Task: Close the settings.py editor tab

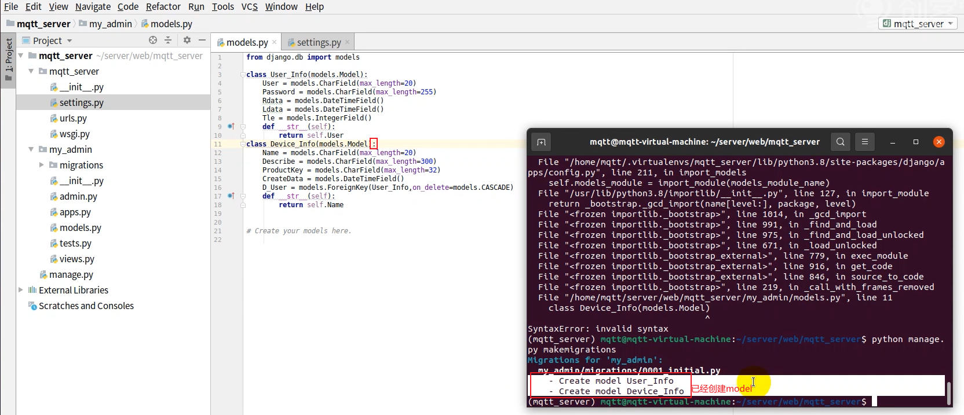Action: click(347, 42)
